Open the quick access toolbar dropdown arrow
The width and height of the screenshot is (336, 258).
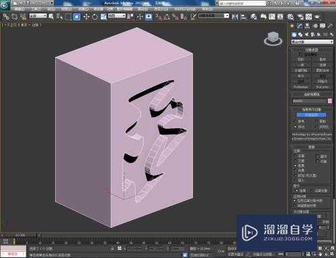pyautogui.click(x=52, y=3)
